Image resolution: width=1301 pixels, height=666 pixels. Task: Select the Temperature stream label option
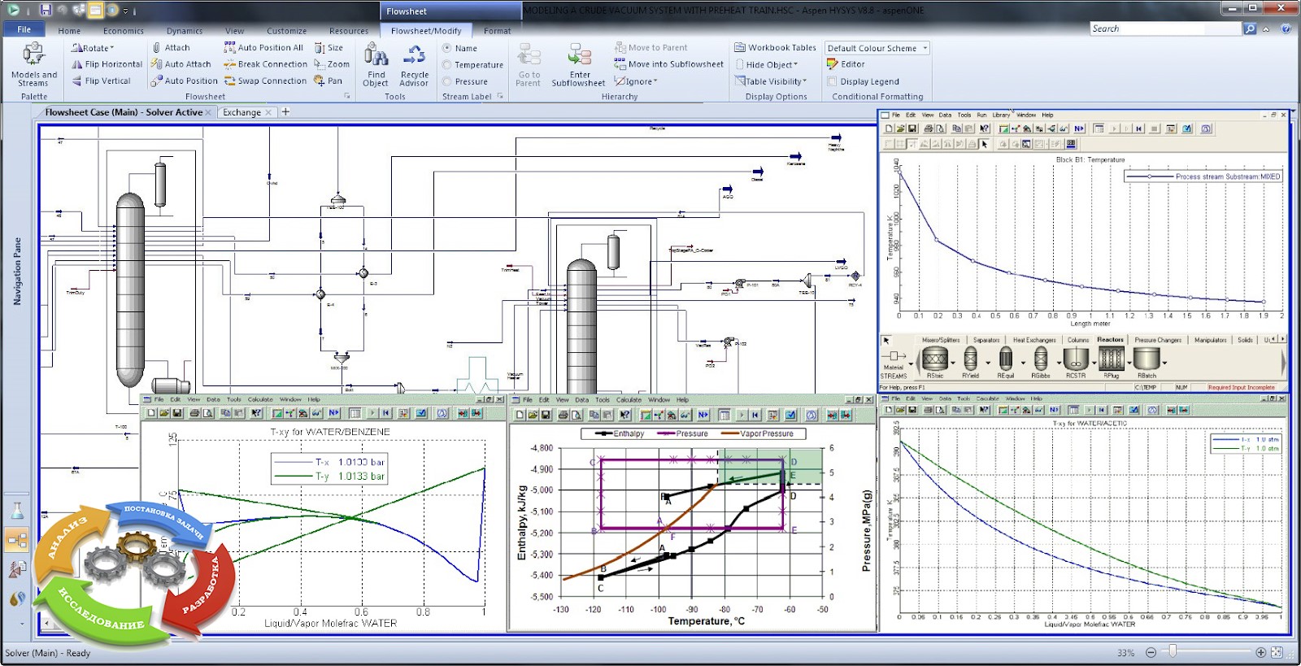[x=447, y=65]
